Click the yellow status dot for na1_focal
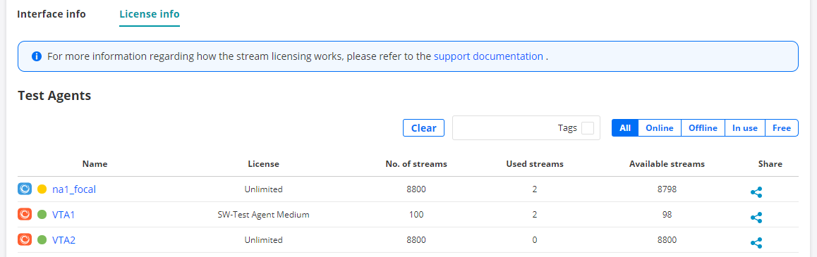The height and width of the screenshot is (257, 817). 42,189
